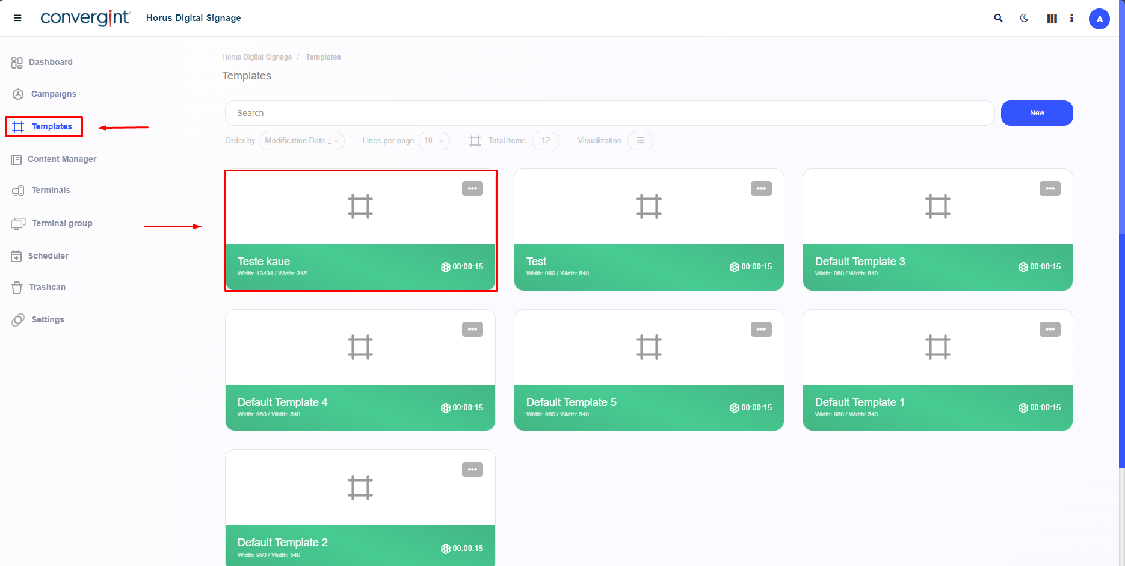This screenshot has height=566, width=1125.
Task: Click the vertical page scrollbar
Action: tap(1121, 349)
